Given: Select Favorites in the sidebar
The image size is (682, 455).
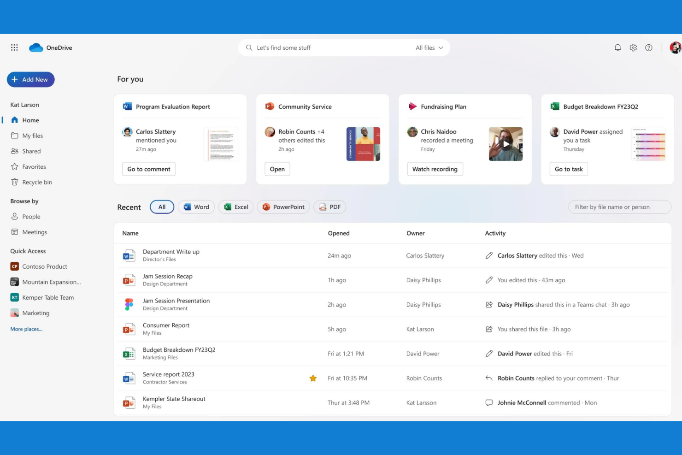Looking at the screenshot, I should coord(34,166).
